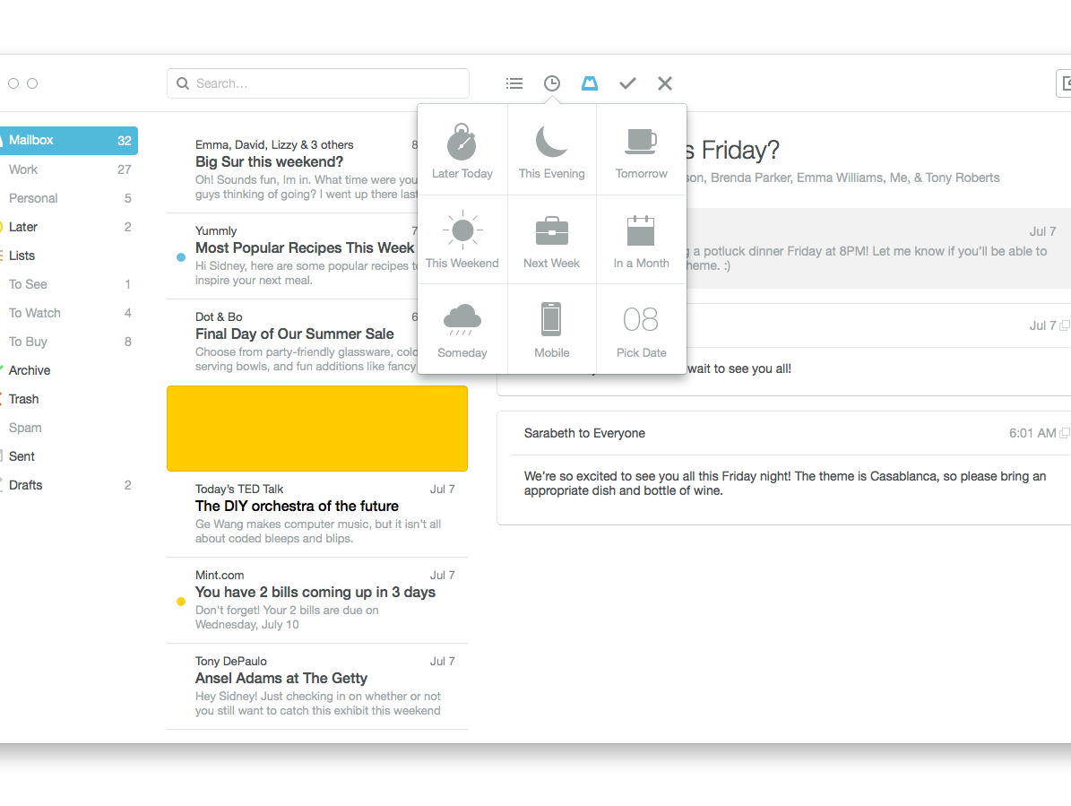Screen dimensions: 1071x806
Task: Click the checkmark archive icon
Action: point(626,82)
